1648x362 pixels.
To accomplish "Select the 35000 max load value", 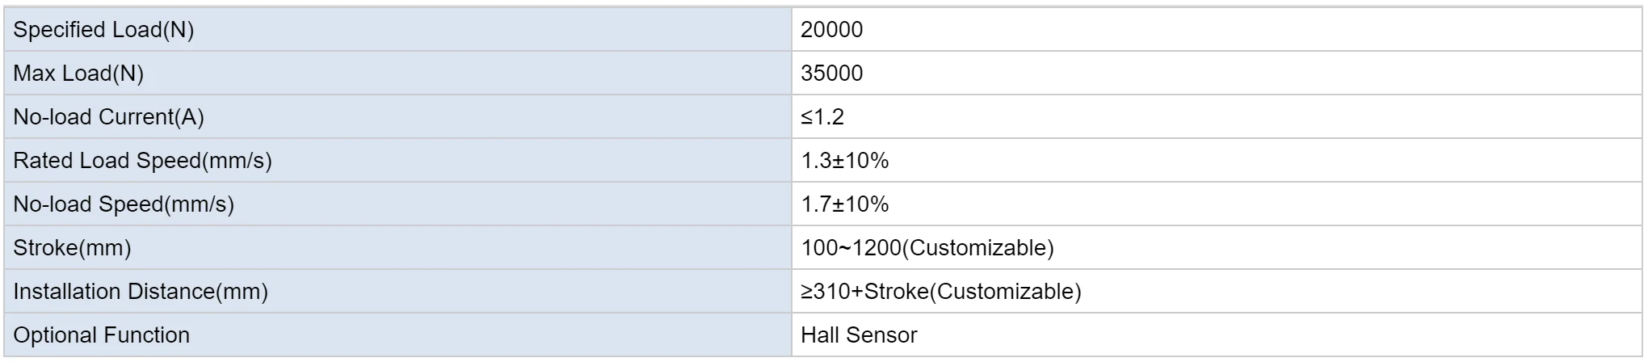I will 831,74.
